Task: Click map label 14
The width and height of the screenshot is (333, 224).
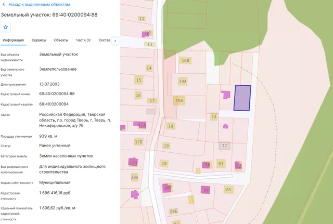Action: point(149,68)
